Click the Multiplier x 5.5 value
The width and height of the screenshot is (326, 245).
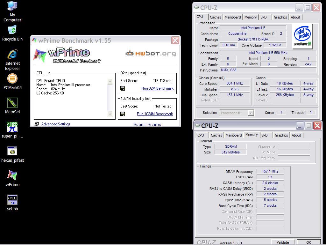(235, 89)
